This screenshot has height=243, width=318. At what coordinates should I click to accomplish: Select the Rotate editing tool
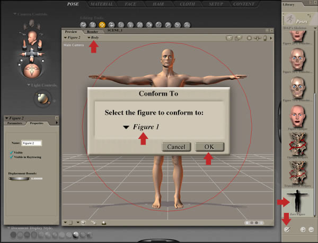pyautogui.click(x=83, y=25)
